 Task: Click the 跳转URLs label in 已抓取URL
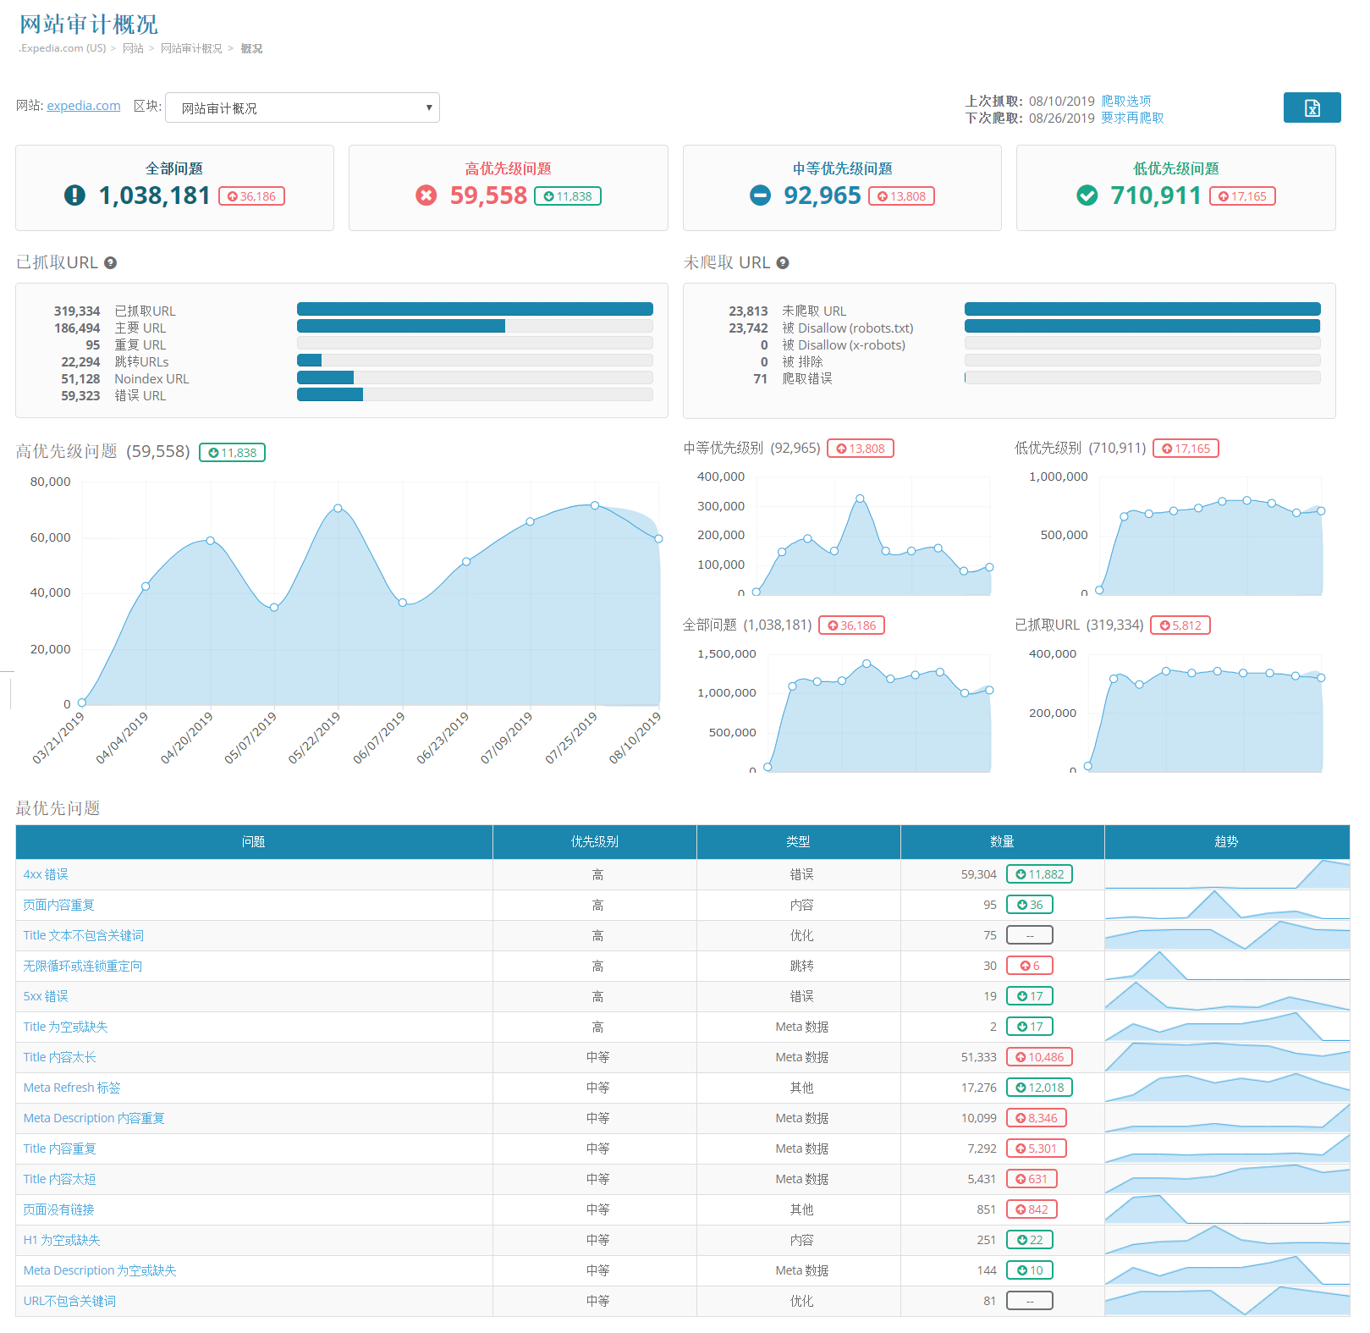click(x=141, y=361)
